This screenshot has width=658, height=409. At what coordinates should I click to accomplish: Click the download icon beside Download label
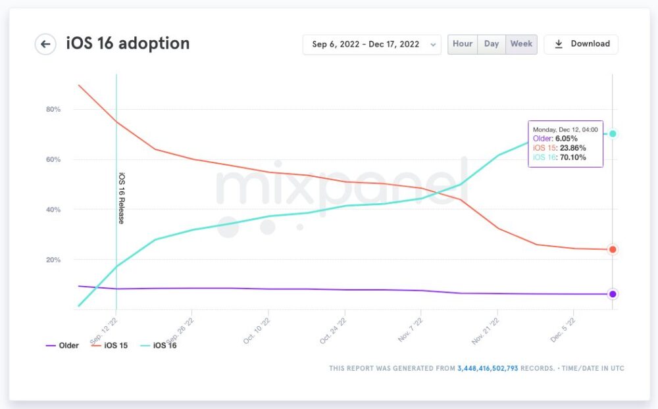(559, 44)
